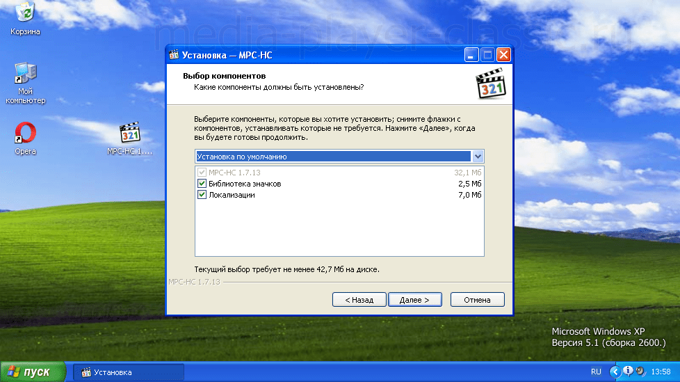
Task: Continue with the Далее button
Action: point(414,299)
